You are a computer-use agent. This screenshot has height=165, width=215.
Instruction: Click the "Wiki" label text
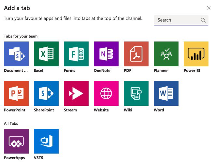tap(128, 110)
